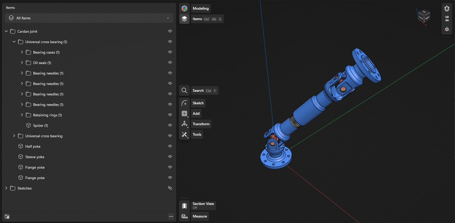Select the Retaining rings (1) row

(x=89, y=115)
